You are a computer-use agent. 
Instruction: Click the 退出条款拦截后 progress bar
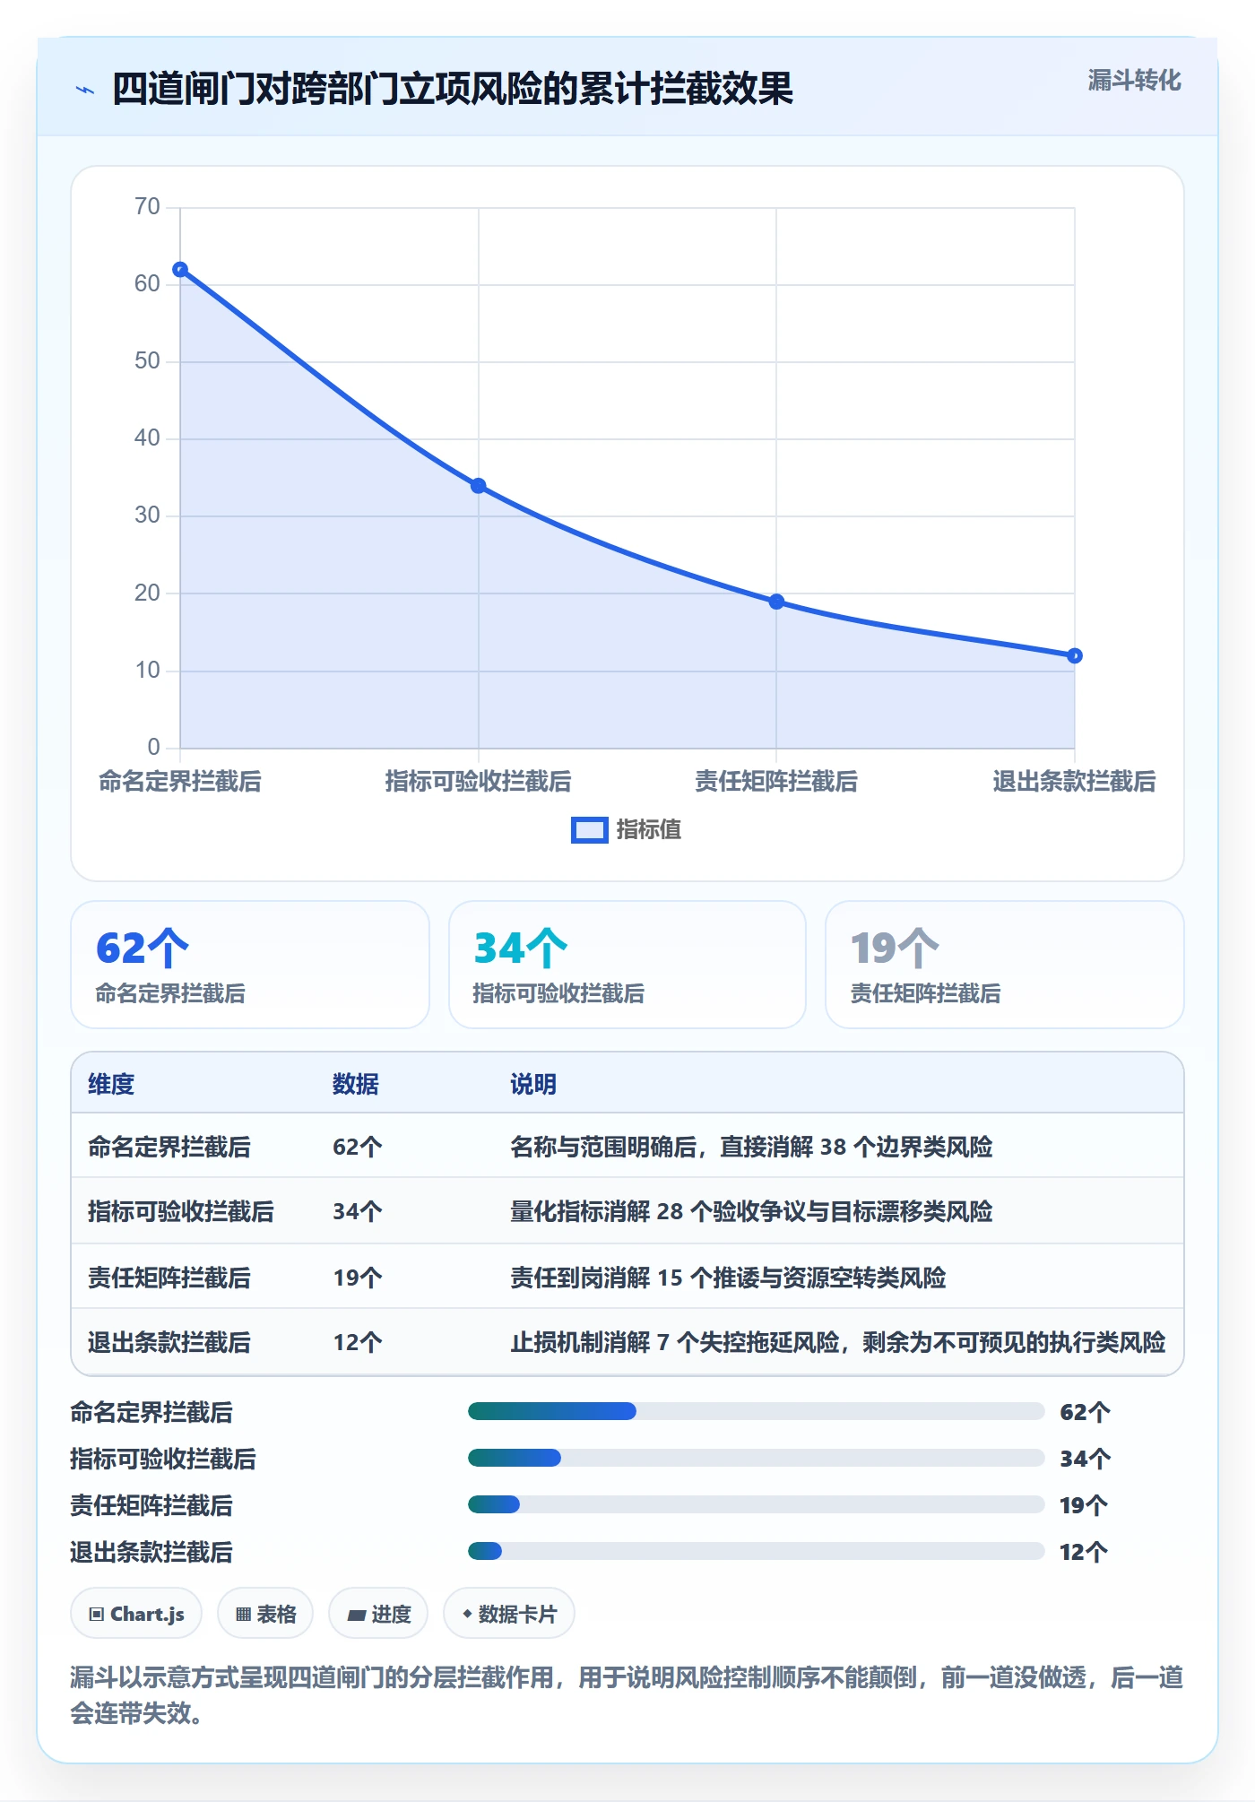click(756, 1551)
